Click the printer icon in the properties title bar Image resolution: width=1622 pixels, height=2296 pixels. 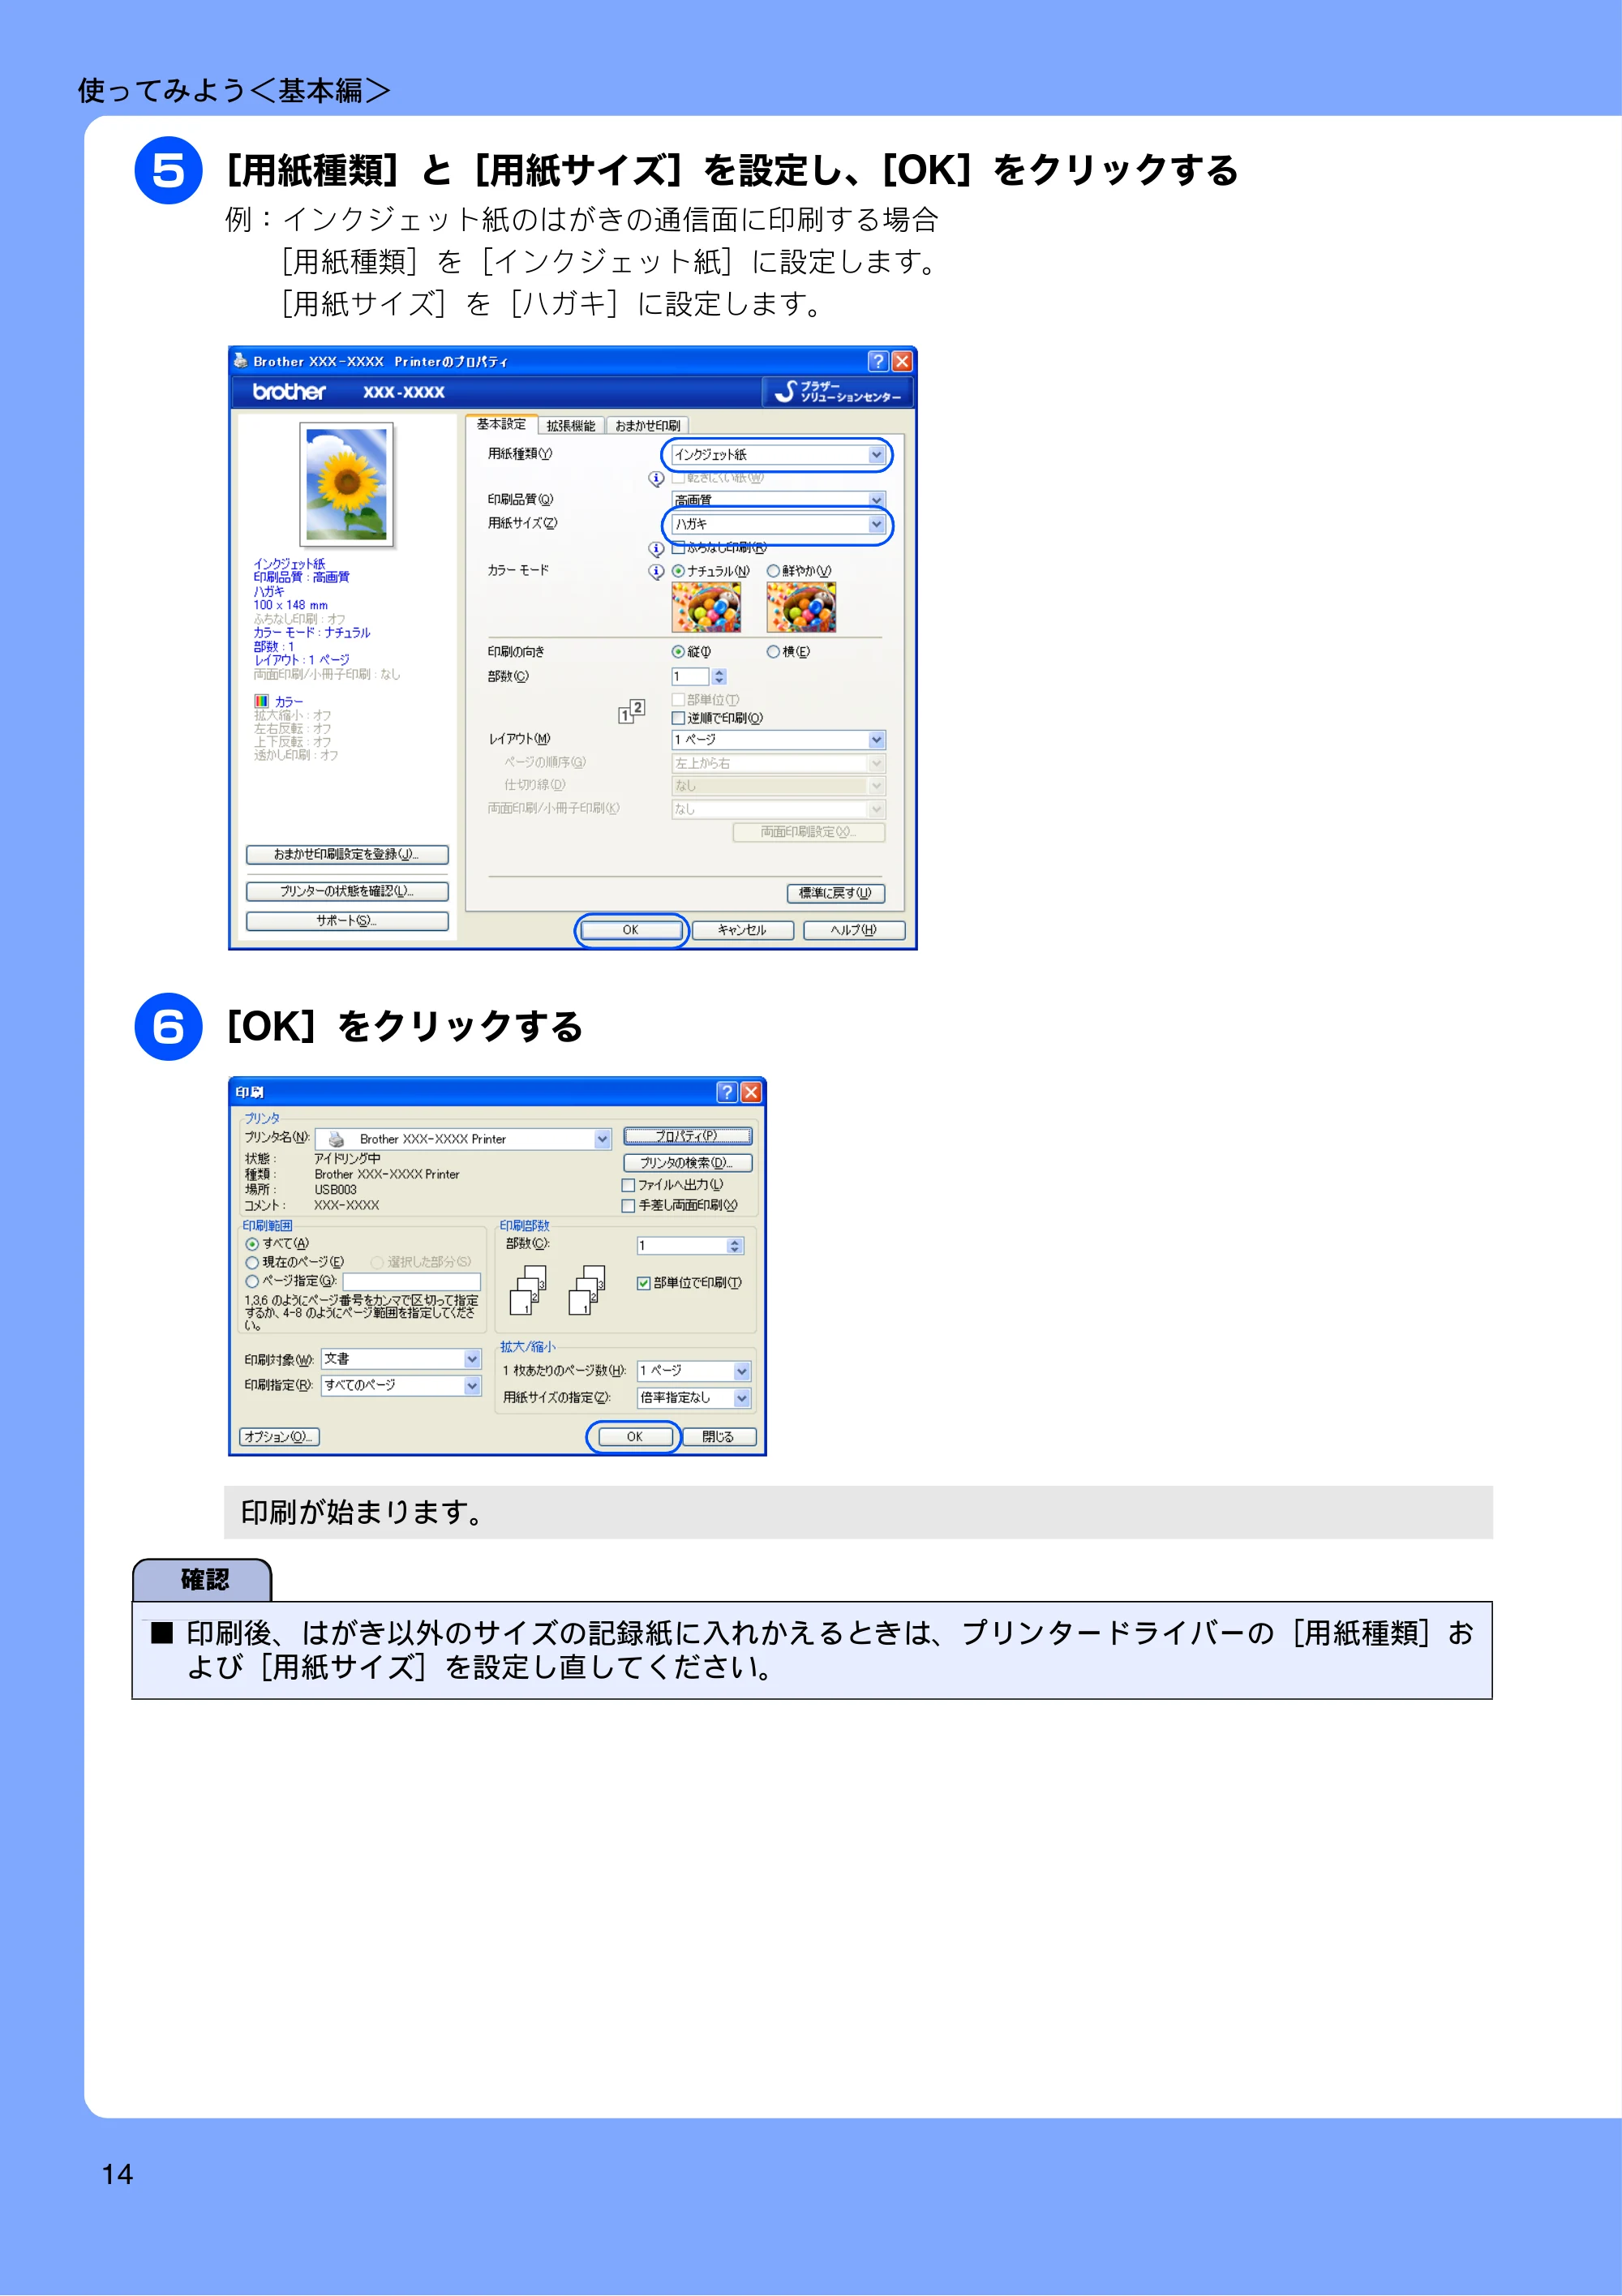240,360
